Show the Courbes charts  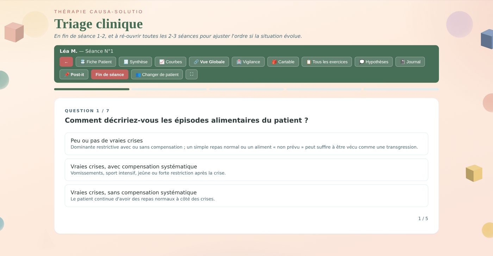pyautogui.click(x=170, y=62)
